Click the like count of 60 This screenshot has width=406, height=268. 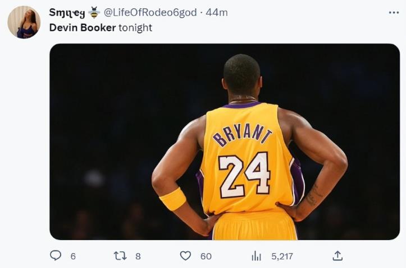tap(206, 256)
